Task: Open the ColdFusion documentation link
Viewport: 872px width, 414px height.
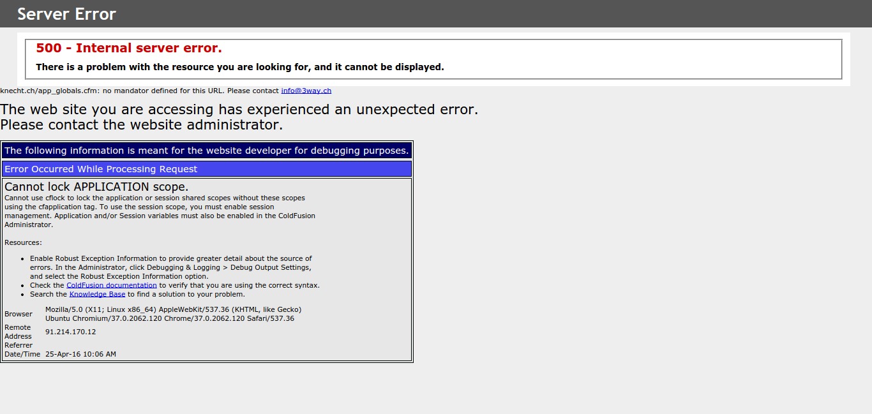Action: (x=112, y=285)
